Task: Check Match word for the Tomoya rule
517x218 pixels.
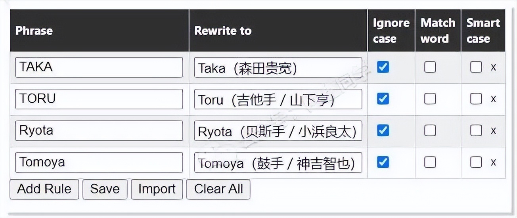Action: [x=430, y=162]
